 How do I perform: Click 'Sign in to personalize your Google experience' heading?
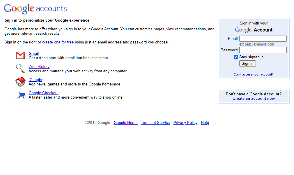tap(47, 20)
